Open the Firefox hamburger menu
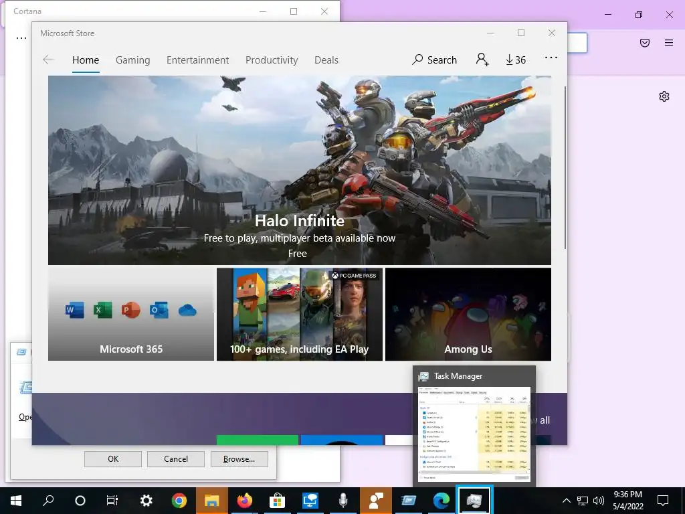The height and width of the screenshot is (514, 685). [669, 42]
